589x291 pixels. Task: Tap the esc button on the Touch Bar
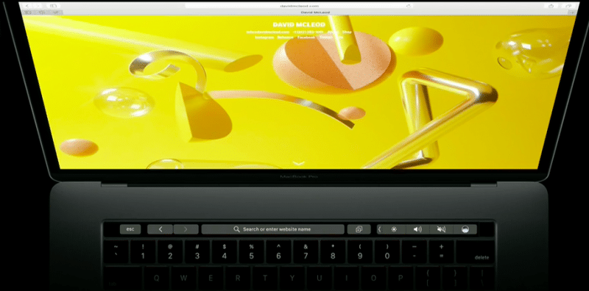(130, 229)
